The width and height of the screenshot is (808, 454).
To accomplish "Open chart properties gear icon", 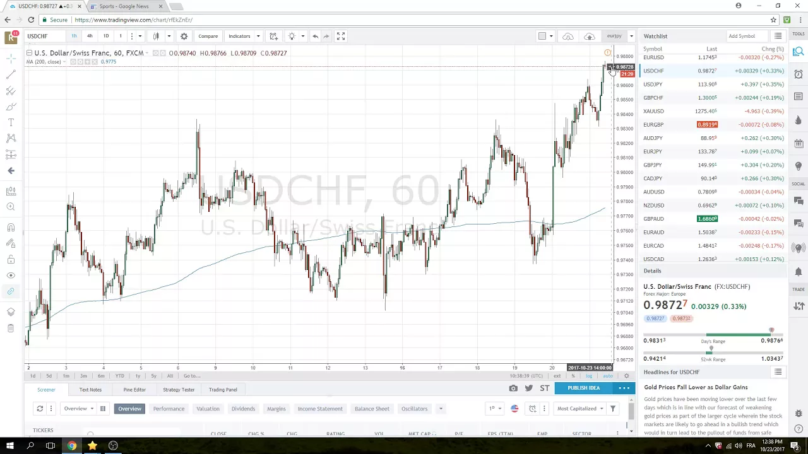I will click(184, 36).
